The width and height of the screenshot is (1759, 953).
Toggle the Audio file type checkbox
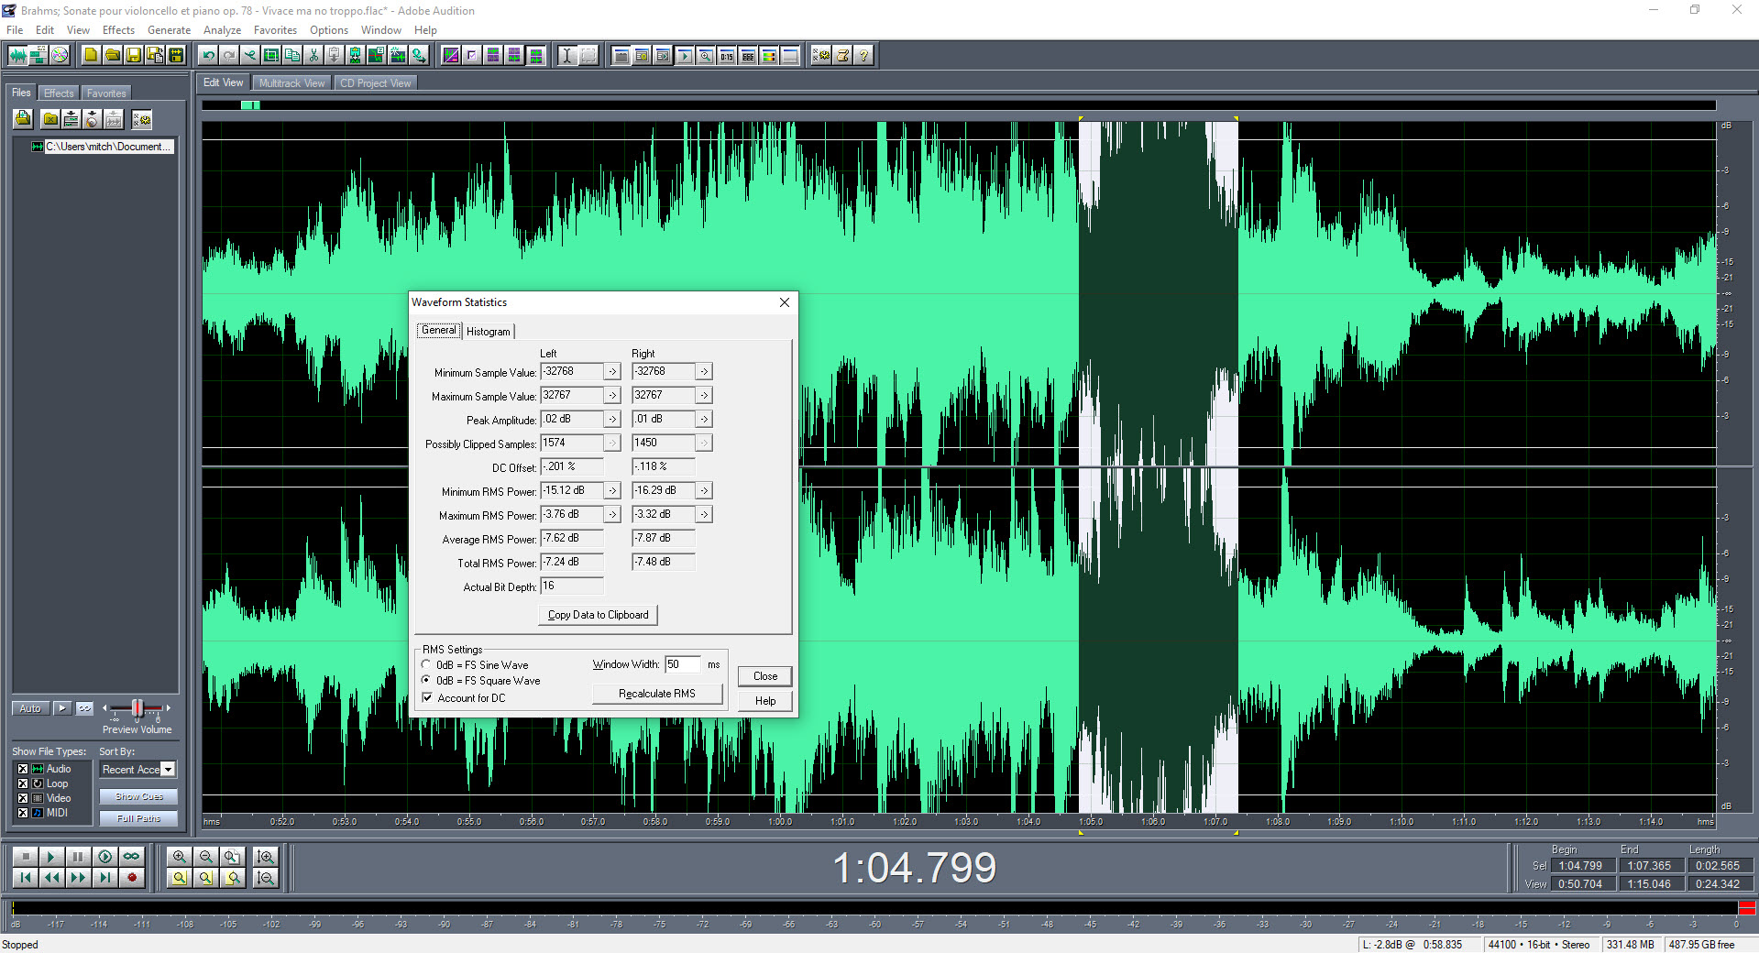[x=23, y=769]
